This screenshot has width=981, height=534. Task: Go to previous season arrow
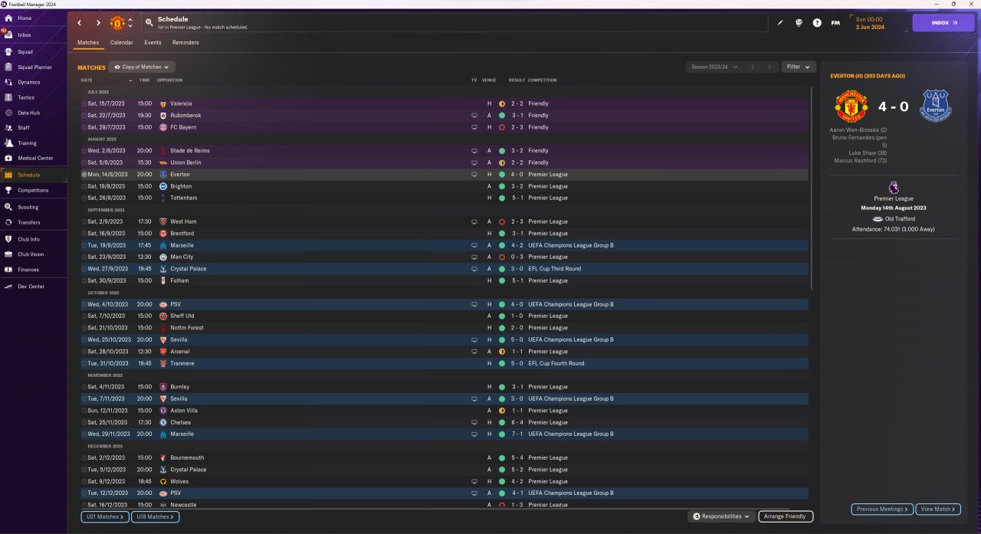coord(753,67)
